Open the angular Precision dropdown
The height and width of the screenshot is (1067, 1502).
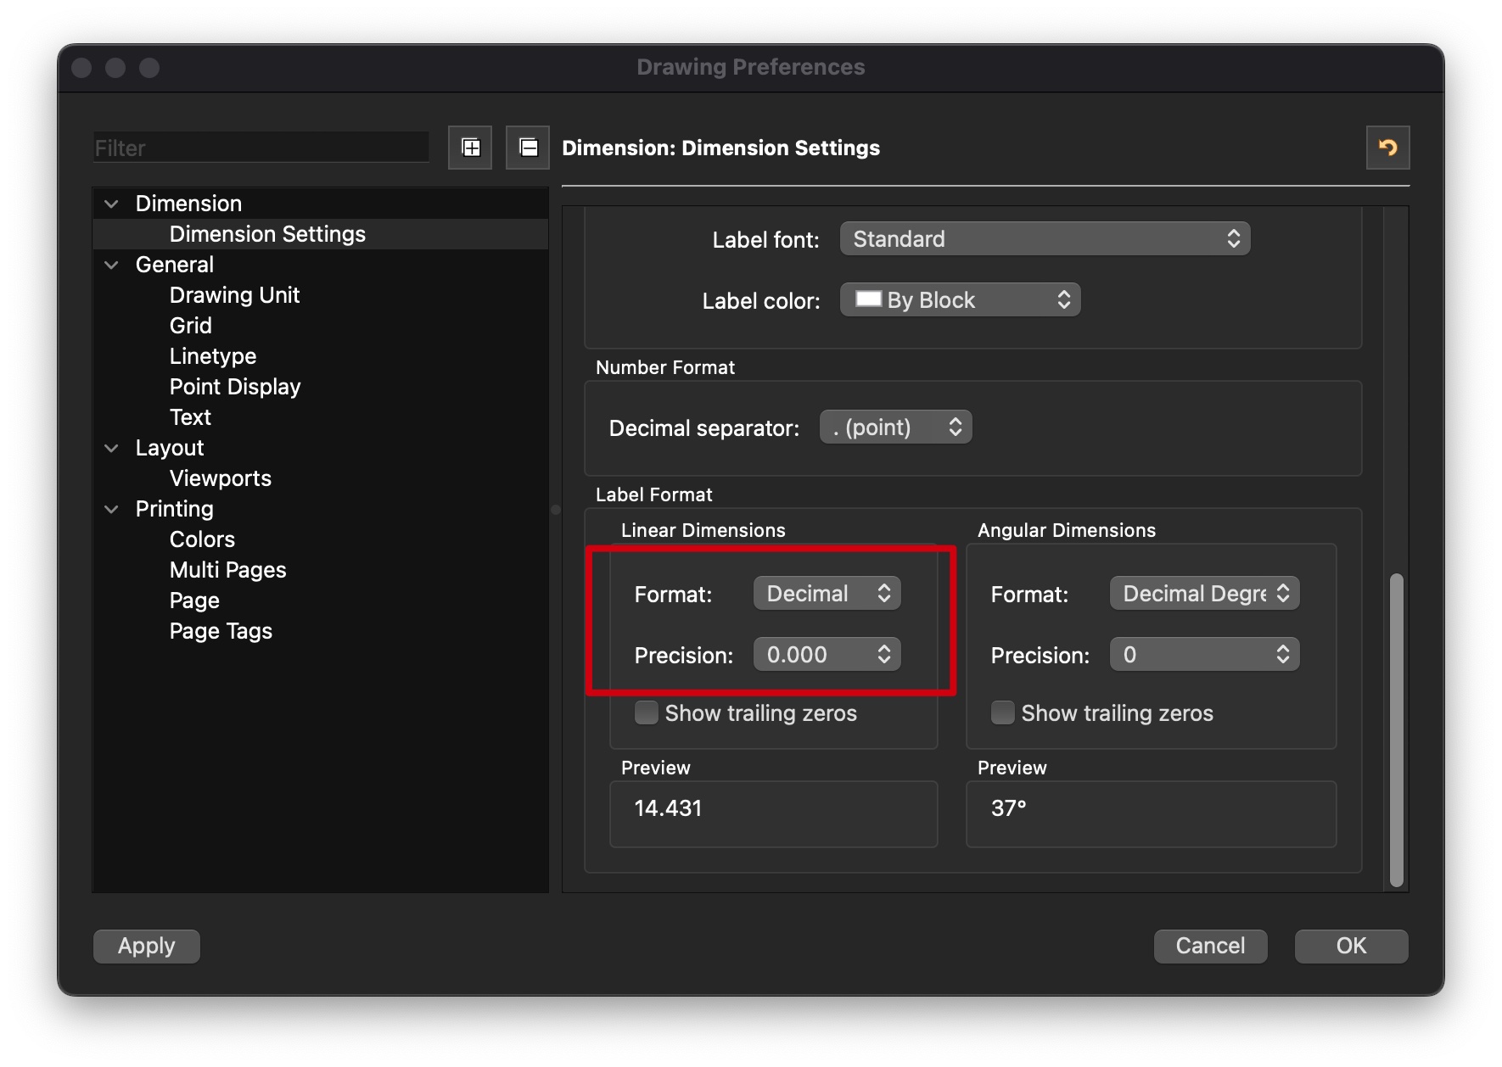coord(1204,655)
